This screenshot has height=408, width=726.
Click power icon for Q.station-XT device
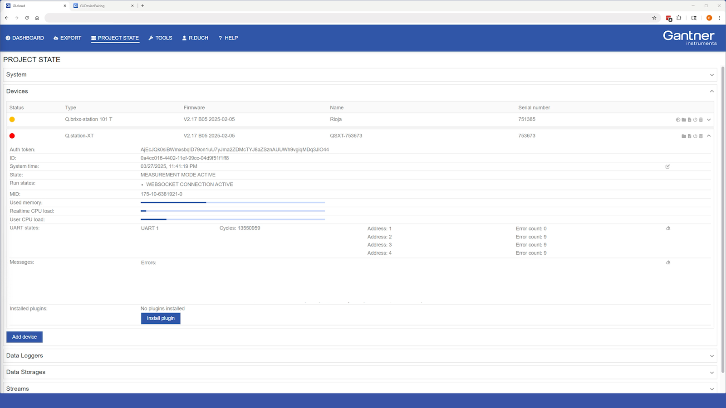click(x=695, y=136)
